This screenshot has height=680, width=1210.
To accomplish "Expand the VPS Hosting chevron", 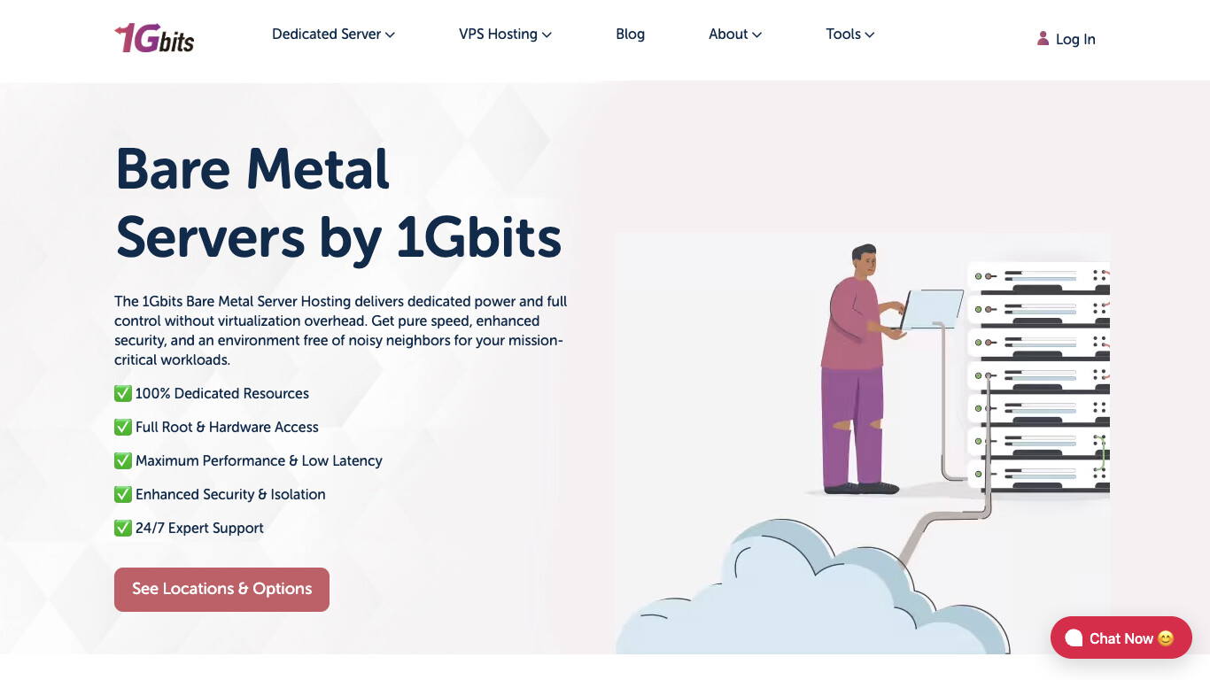I will click(x=547, y=35).
